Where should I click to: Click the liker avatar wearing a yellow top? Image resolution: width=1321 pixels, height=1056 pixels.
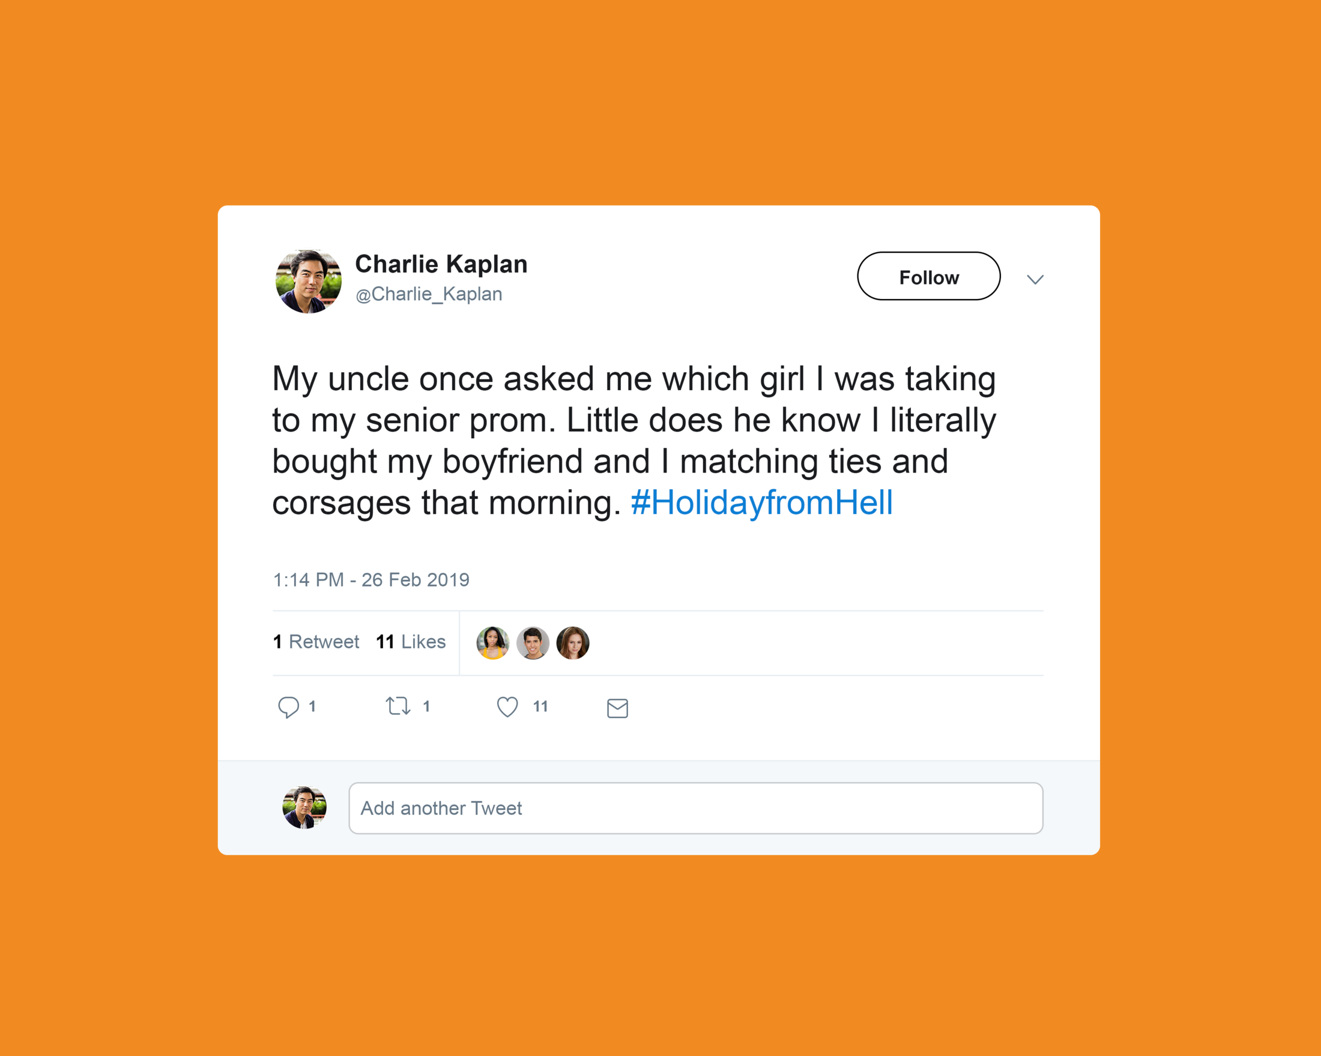(x=492, y=643)
